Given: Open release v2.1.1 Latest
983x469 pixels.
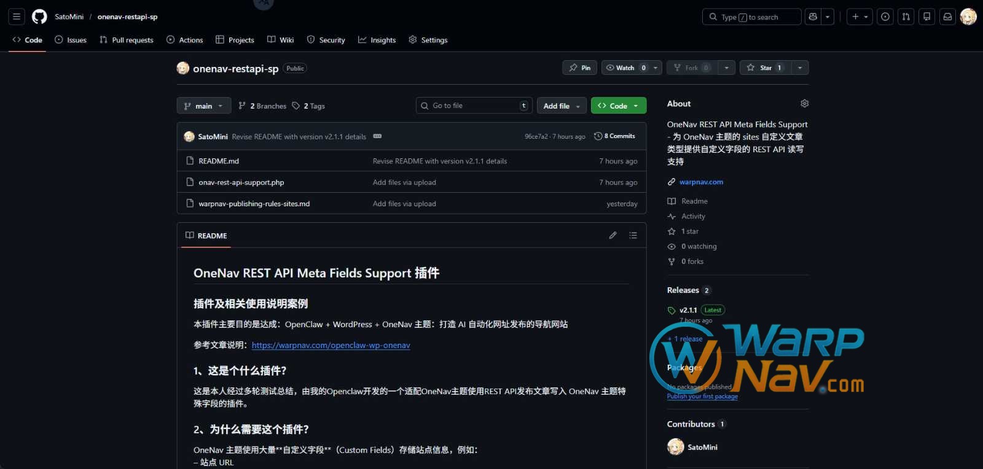Looking at the screenshot, I should [x=696, y=310].
